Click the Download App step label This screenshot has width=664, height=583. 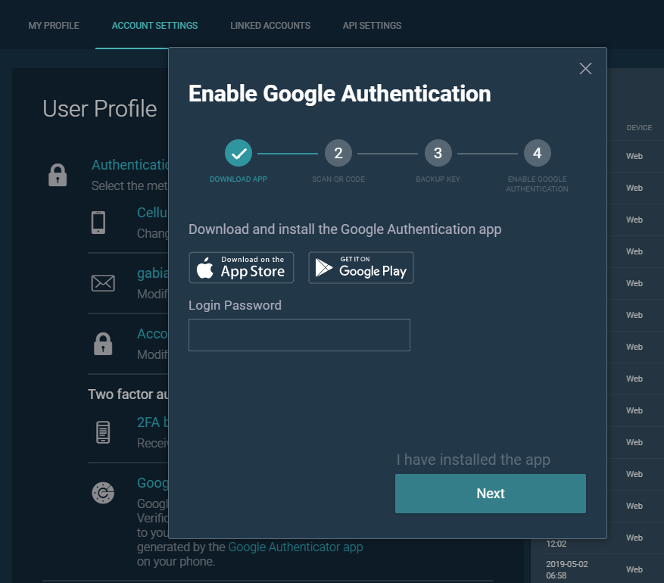tap(238, 179)
